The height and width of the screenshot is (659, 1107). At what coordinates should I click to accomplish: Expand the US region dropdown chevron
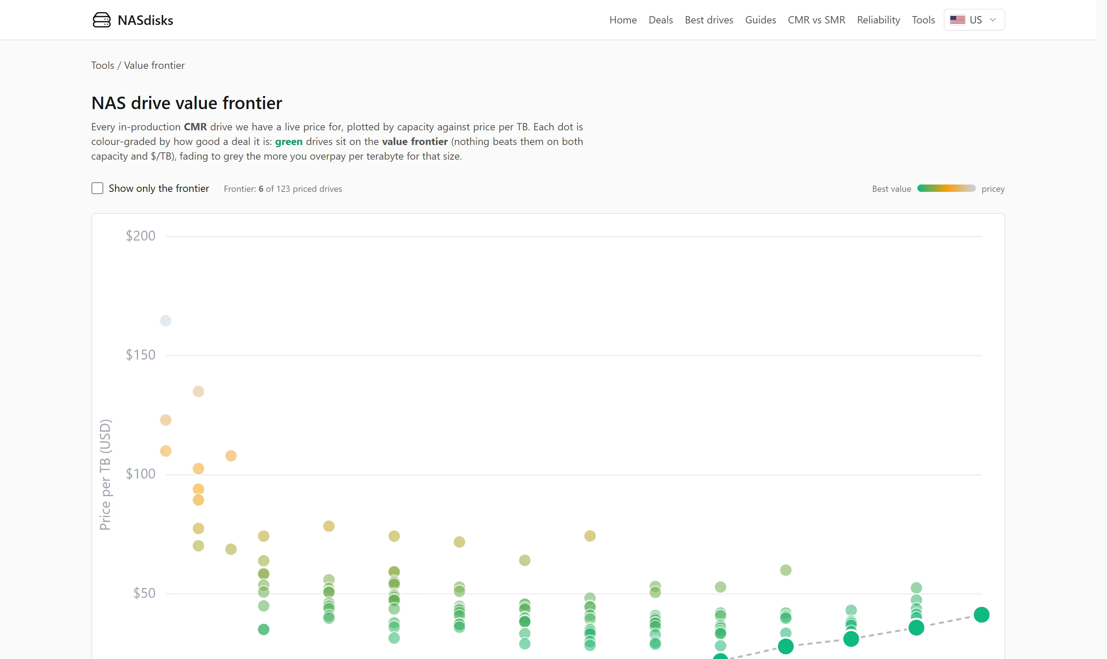click(x=993, y=20)
